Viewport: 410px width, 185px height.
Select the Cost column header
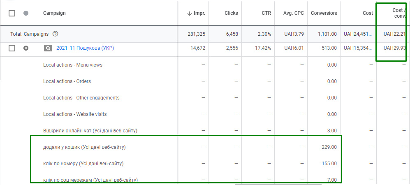click(368, 13)
